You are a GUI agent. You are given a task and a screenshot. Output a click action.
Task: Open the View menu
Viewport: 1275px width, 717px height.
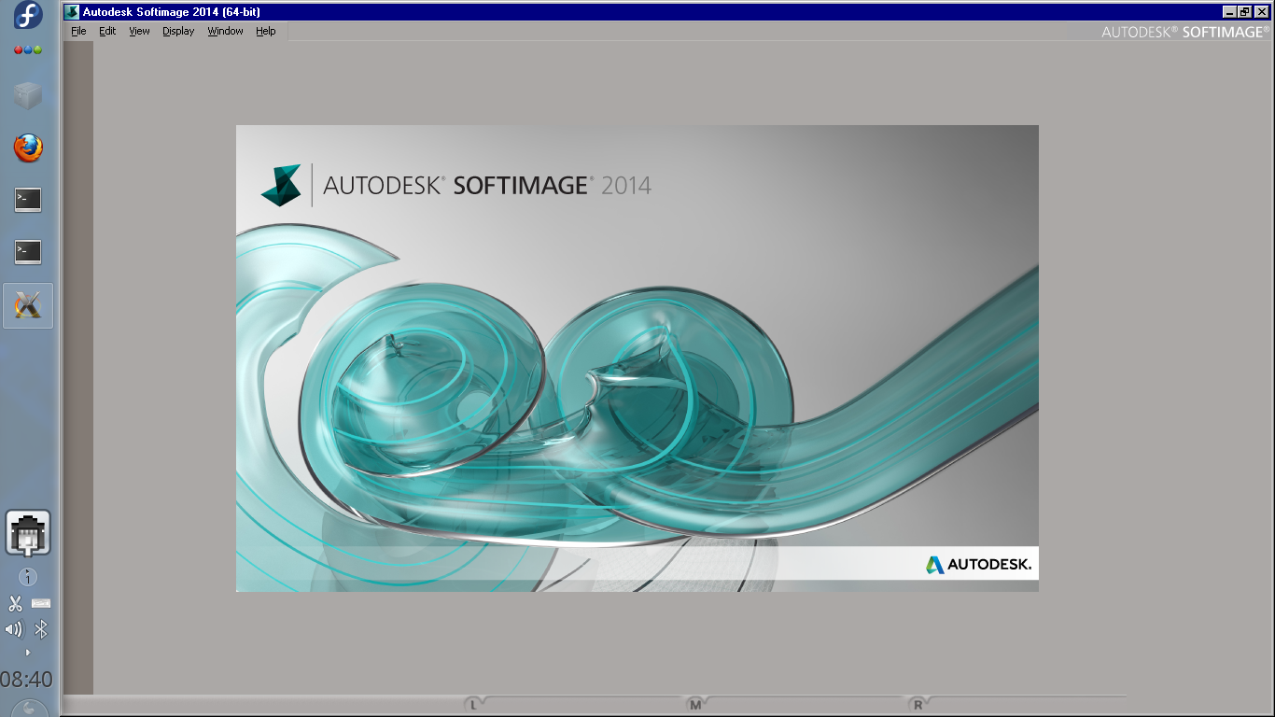tap(139, 31)
